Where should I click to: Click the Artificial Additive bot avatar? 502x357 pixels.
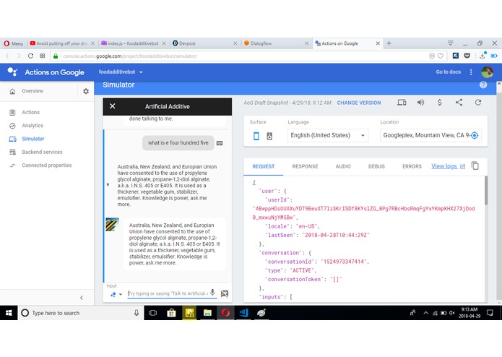pyautogui.click(x=113, y=225)
